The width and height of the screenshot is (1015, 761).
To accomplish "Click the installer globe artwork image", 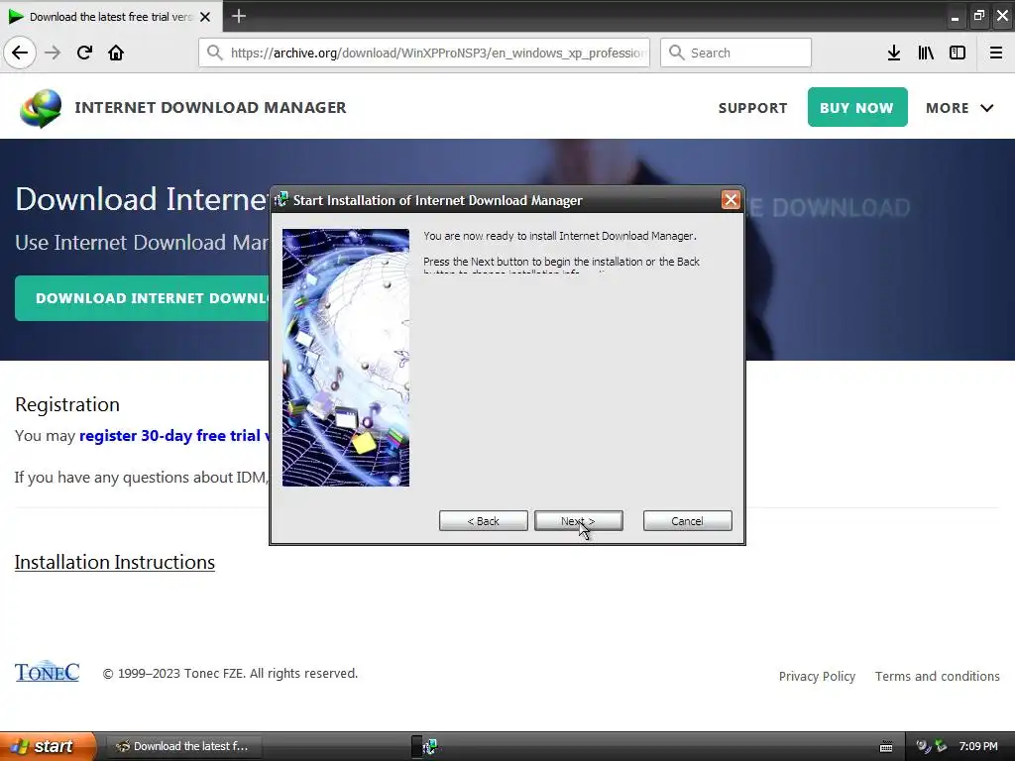I will click(346, 357).
